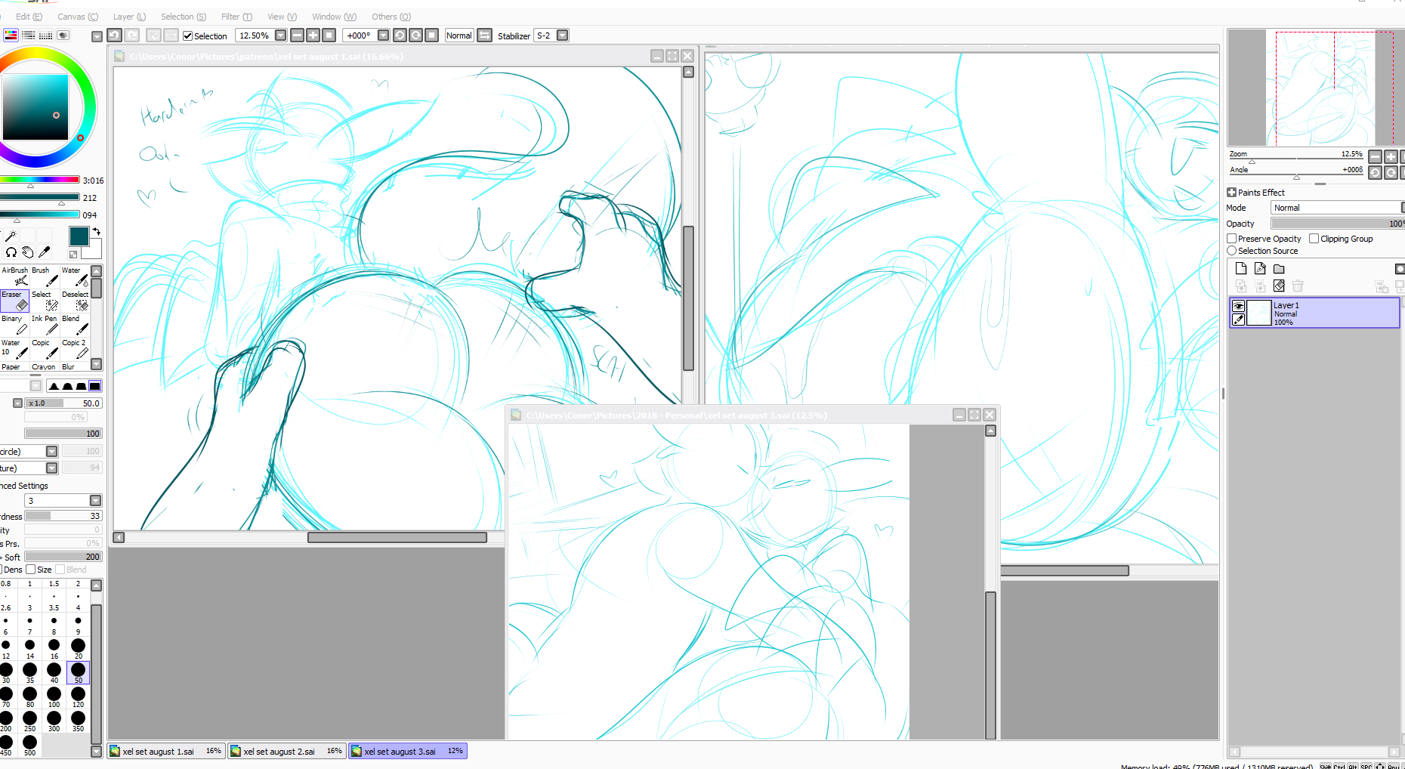Open the layer blending Mode dropdown
Viewport: 1405px width, 769px height.
click(1337, 208)
